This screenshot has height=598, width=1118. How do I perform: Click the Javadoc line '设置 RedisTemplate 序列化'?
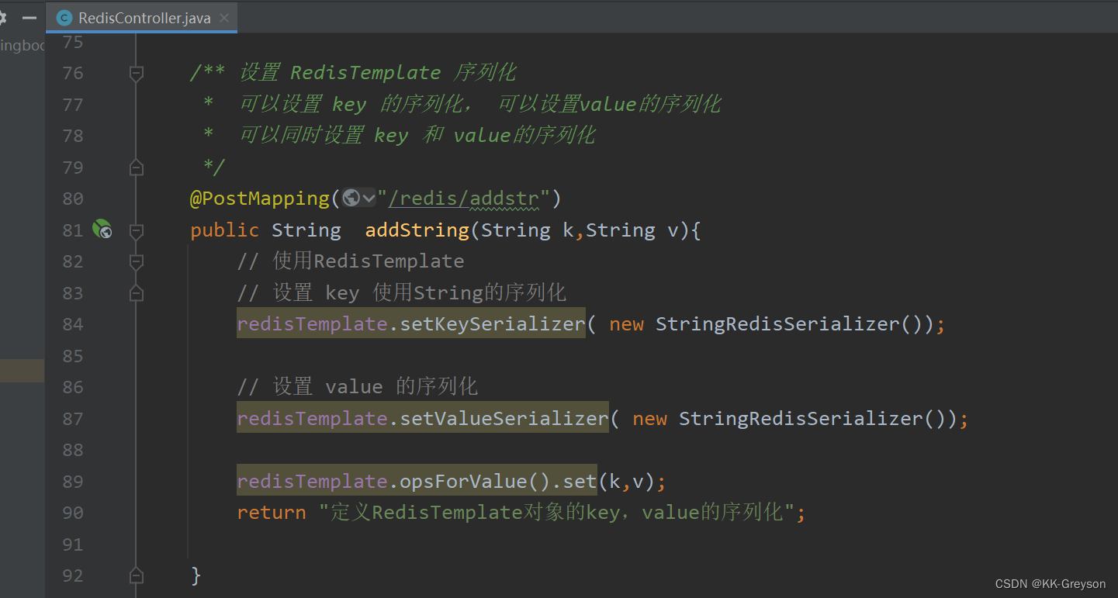(x=377, y=73)
